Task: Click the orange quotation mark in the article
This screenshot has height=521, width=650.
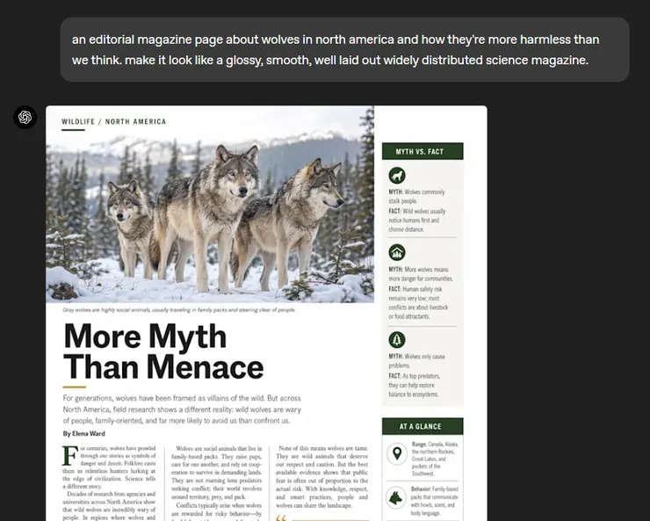Action: coord(281,517)
